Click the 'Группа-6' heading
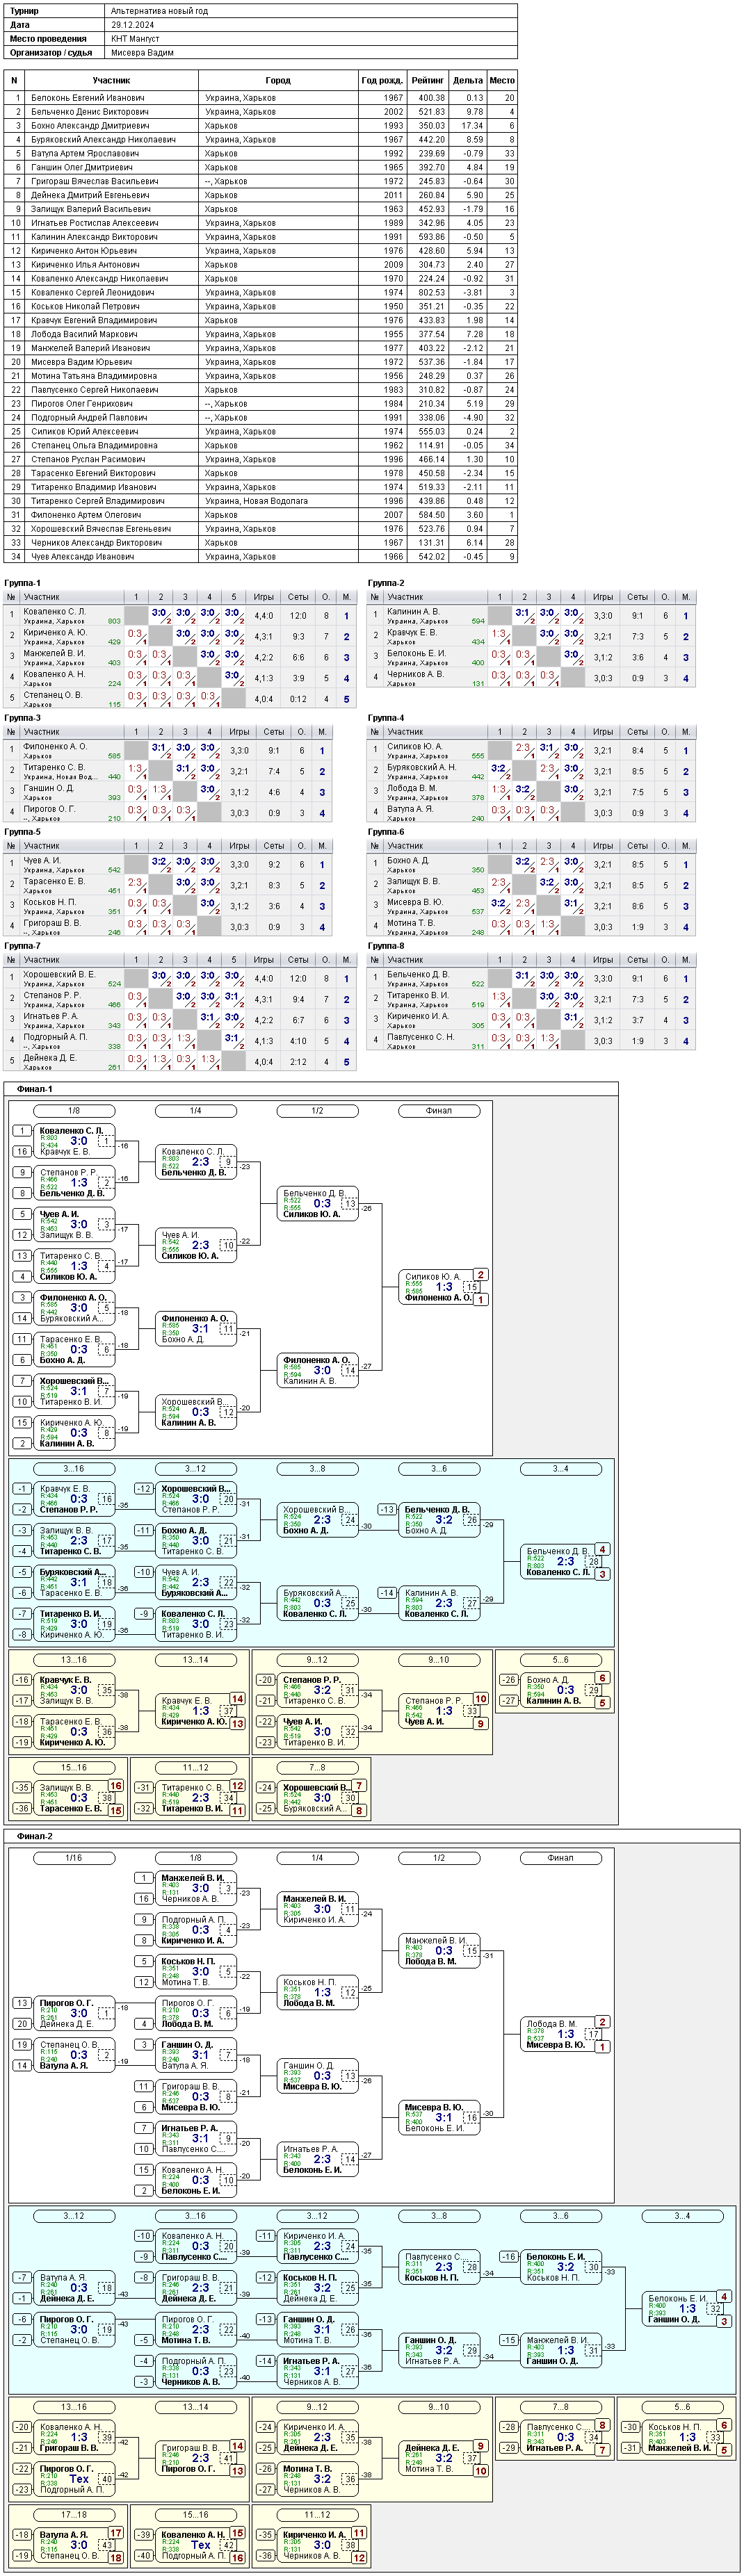 [386, 832]
